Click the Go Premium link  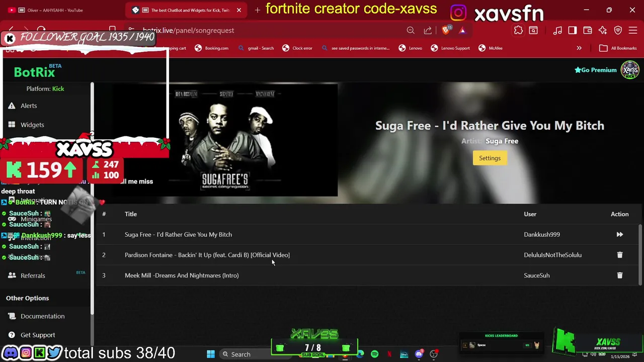click(x=596, y=70)
